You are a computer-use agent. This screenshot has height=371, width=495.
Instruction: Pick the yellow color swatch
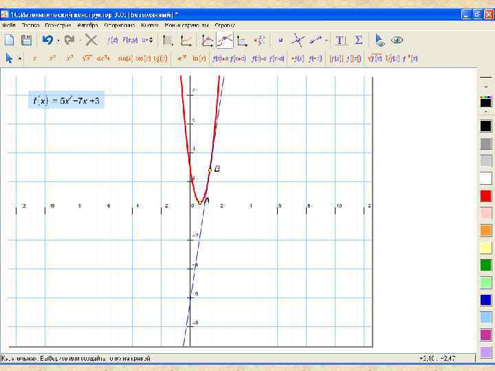[x=486, y=247]
